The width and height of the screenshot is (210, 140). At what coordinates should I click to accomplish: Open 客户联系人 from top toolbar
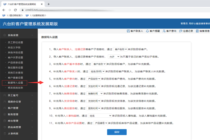tap(135, 31)
